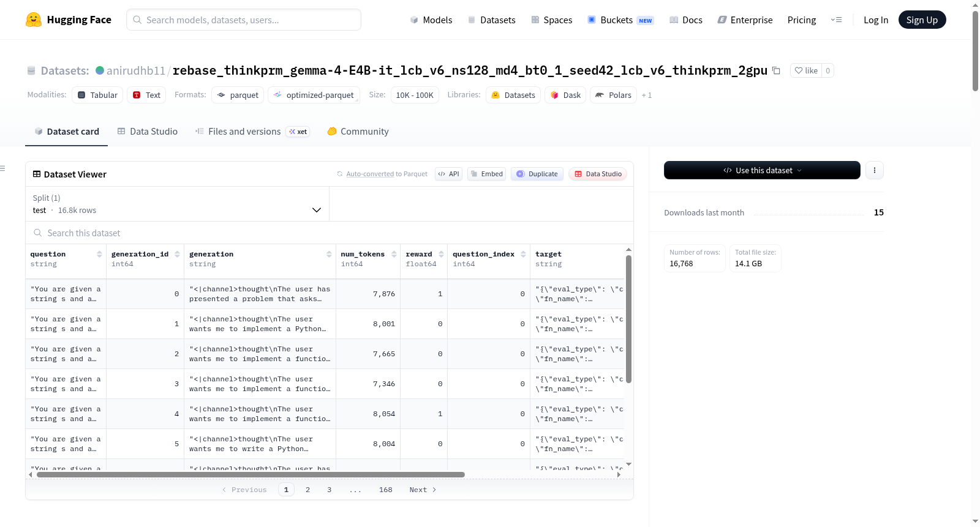980x527 pixels.
Task: Filter by optimized-parquet format tag
Action: [x=314, y=95]
